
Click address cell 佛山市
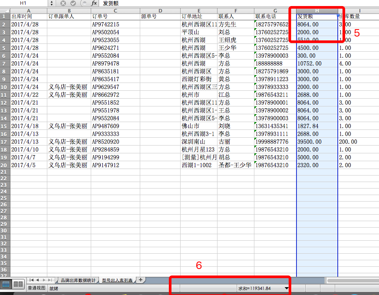tap(199, 126)
